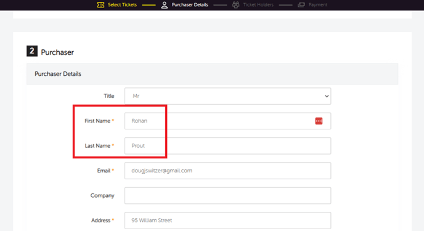
Task: Open the Purchaser Details step
Action: pos(190,5)
